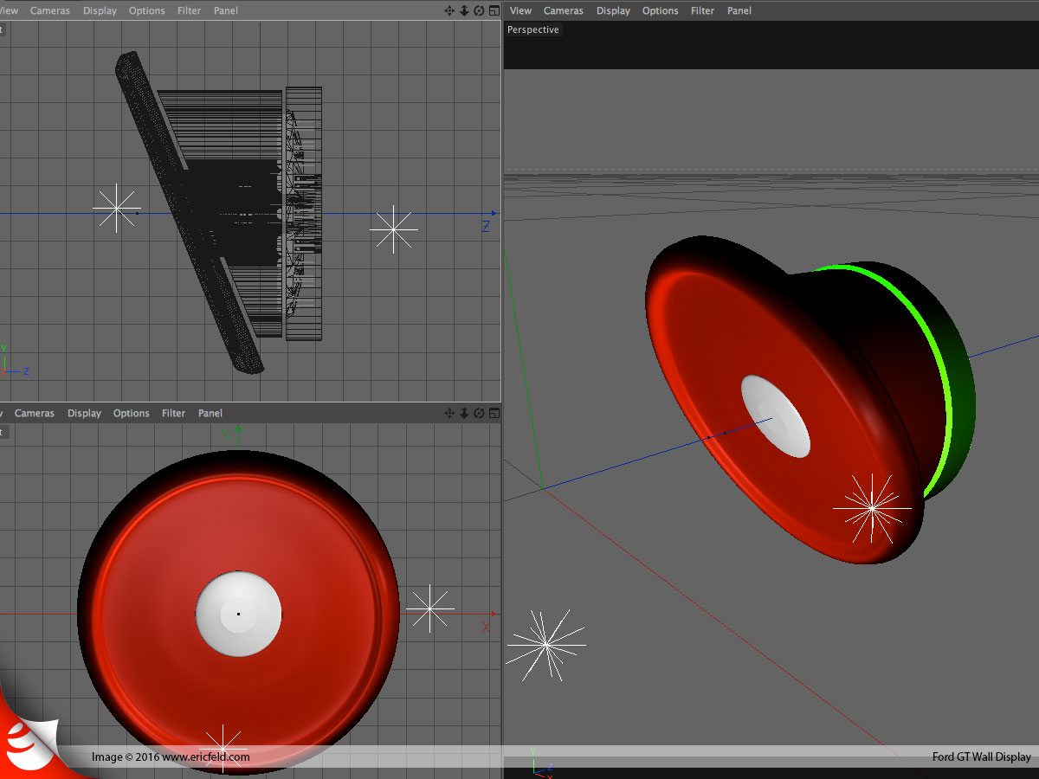1039x779 pixels.
Task: Open the Cameras menu in the Perspective viewport
Action: [564, 10]
